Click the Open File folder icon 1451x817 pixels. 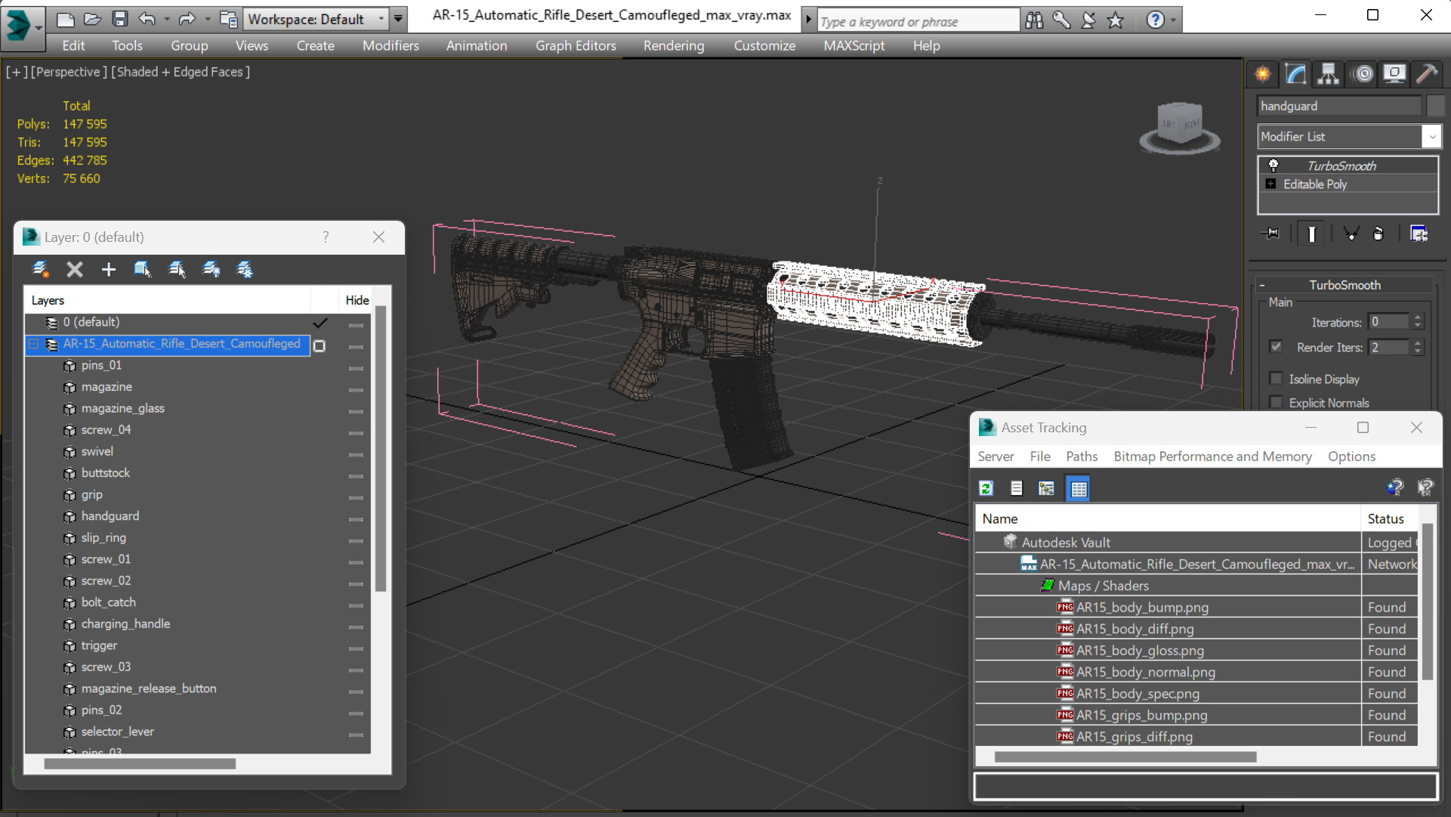click(x=92, y=19)
